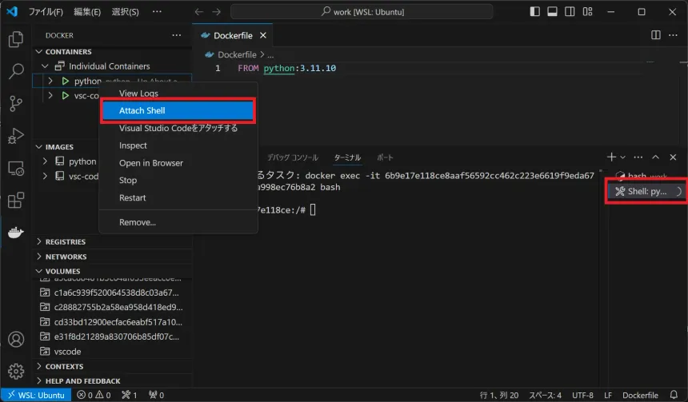688x402 pixels.
Task: Click the Dockerfile language mode indicator
Action: coord(640,395)
